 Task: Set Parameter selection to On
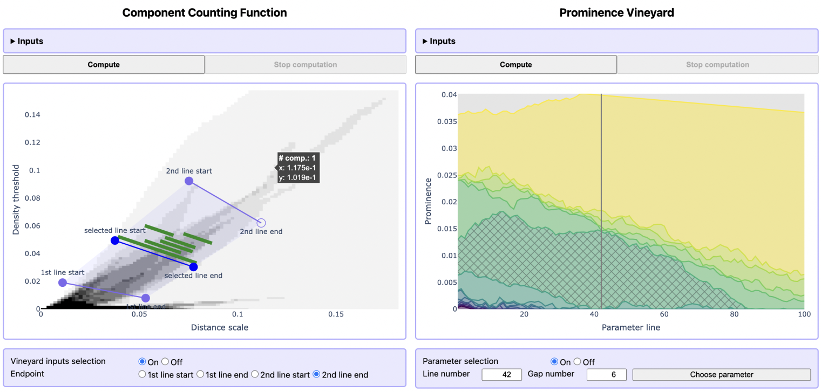click(554, 362)
